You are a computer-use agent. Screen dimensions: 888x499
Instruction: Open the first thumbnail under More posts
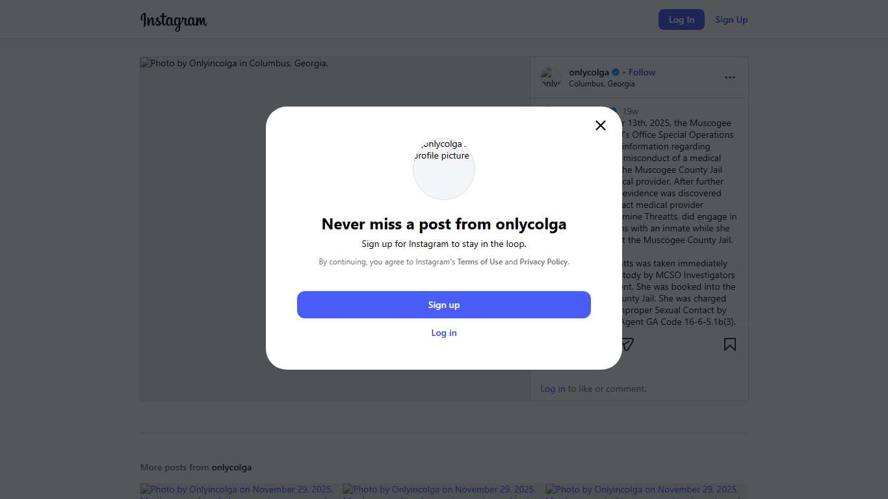click(x=237, y=491)
